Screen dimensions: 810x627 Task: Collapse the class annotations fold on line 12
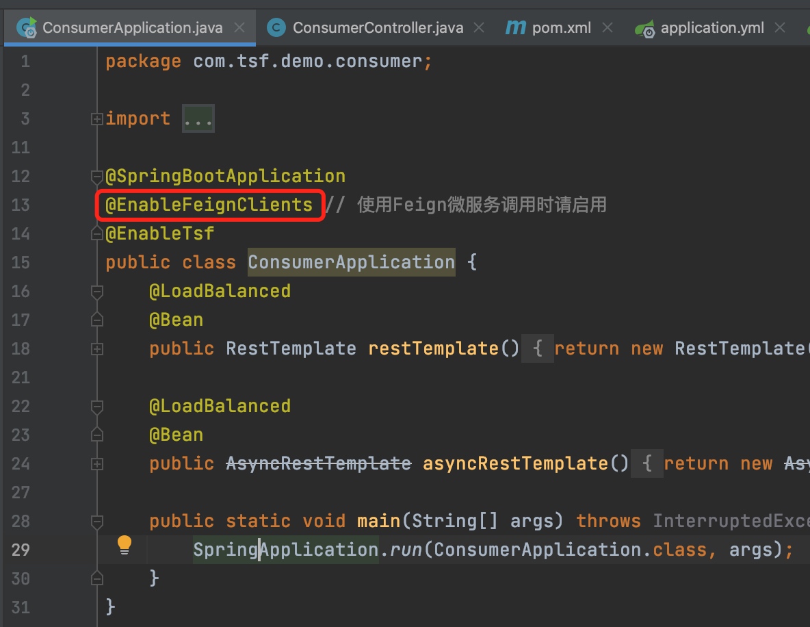[97, 177]
